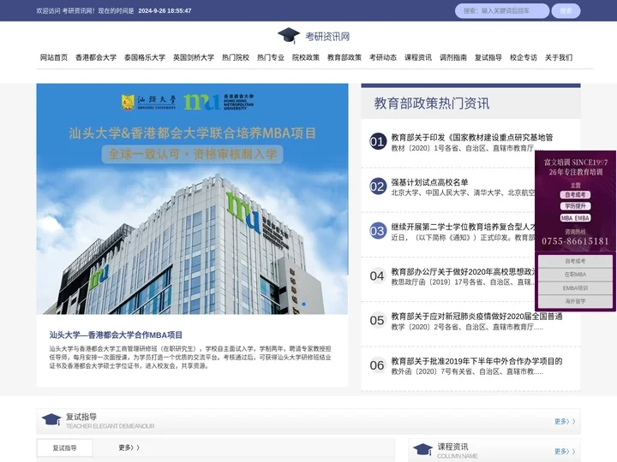The image size is (617, 462).
Task: Click 学历提升 tag in purple ad
Action: tap(575, 206)
